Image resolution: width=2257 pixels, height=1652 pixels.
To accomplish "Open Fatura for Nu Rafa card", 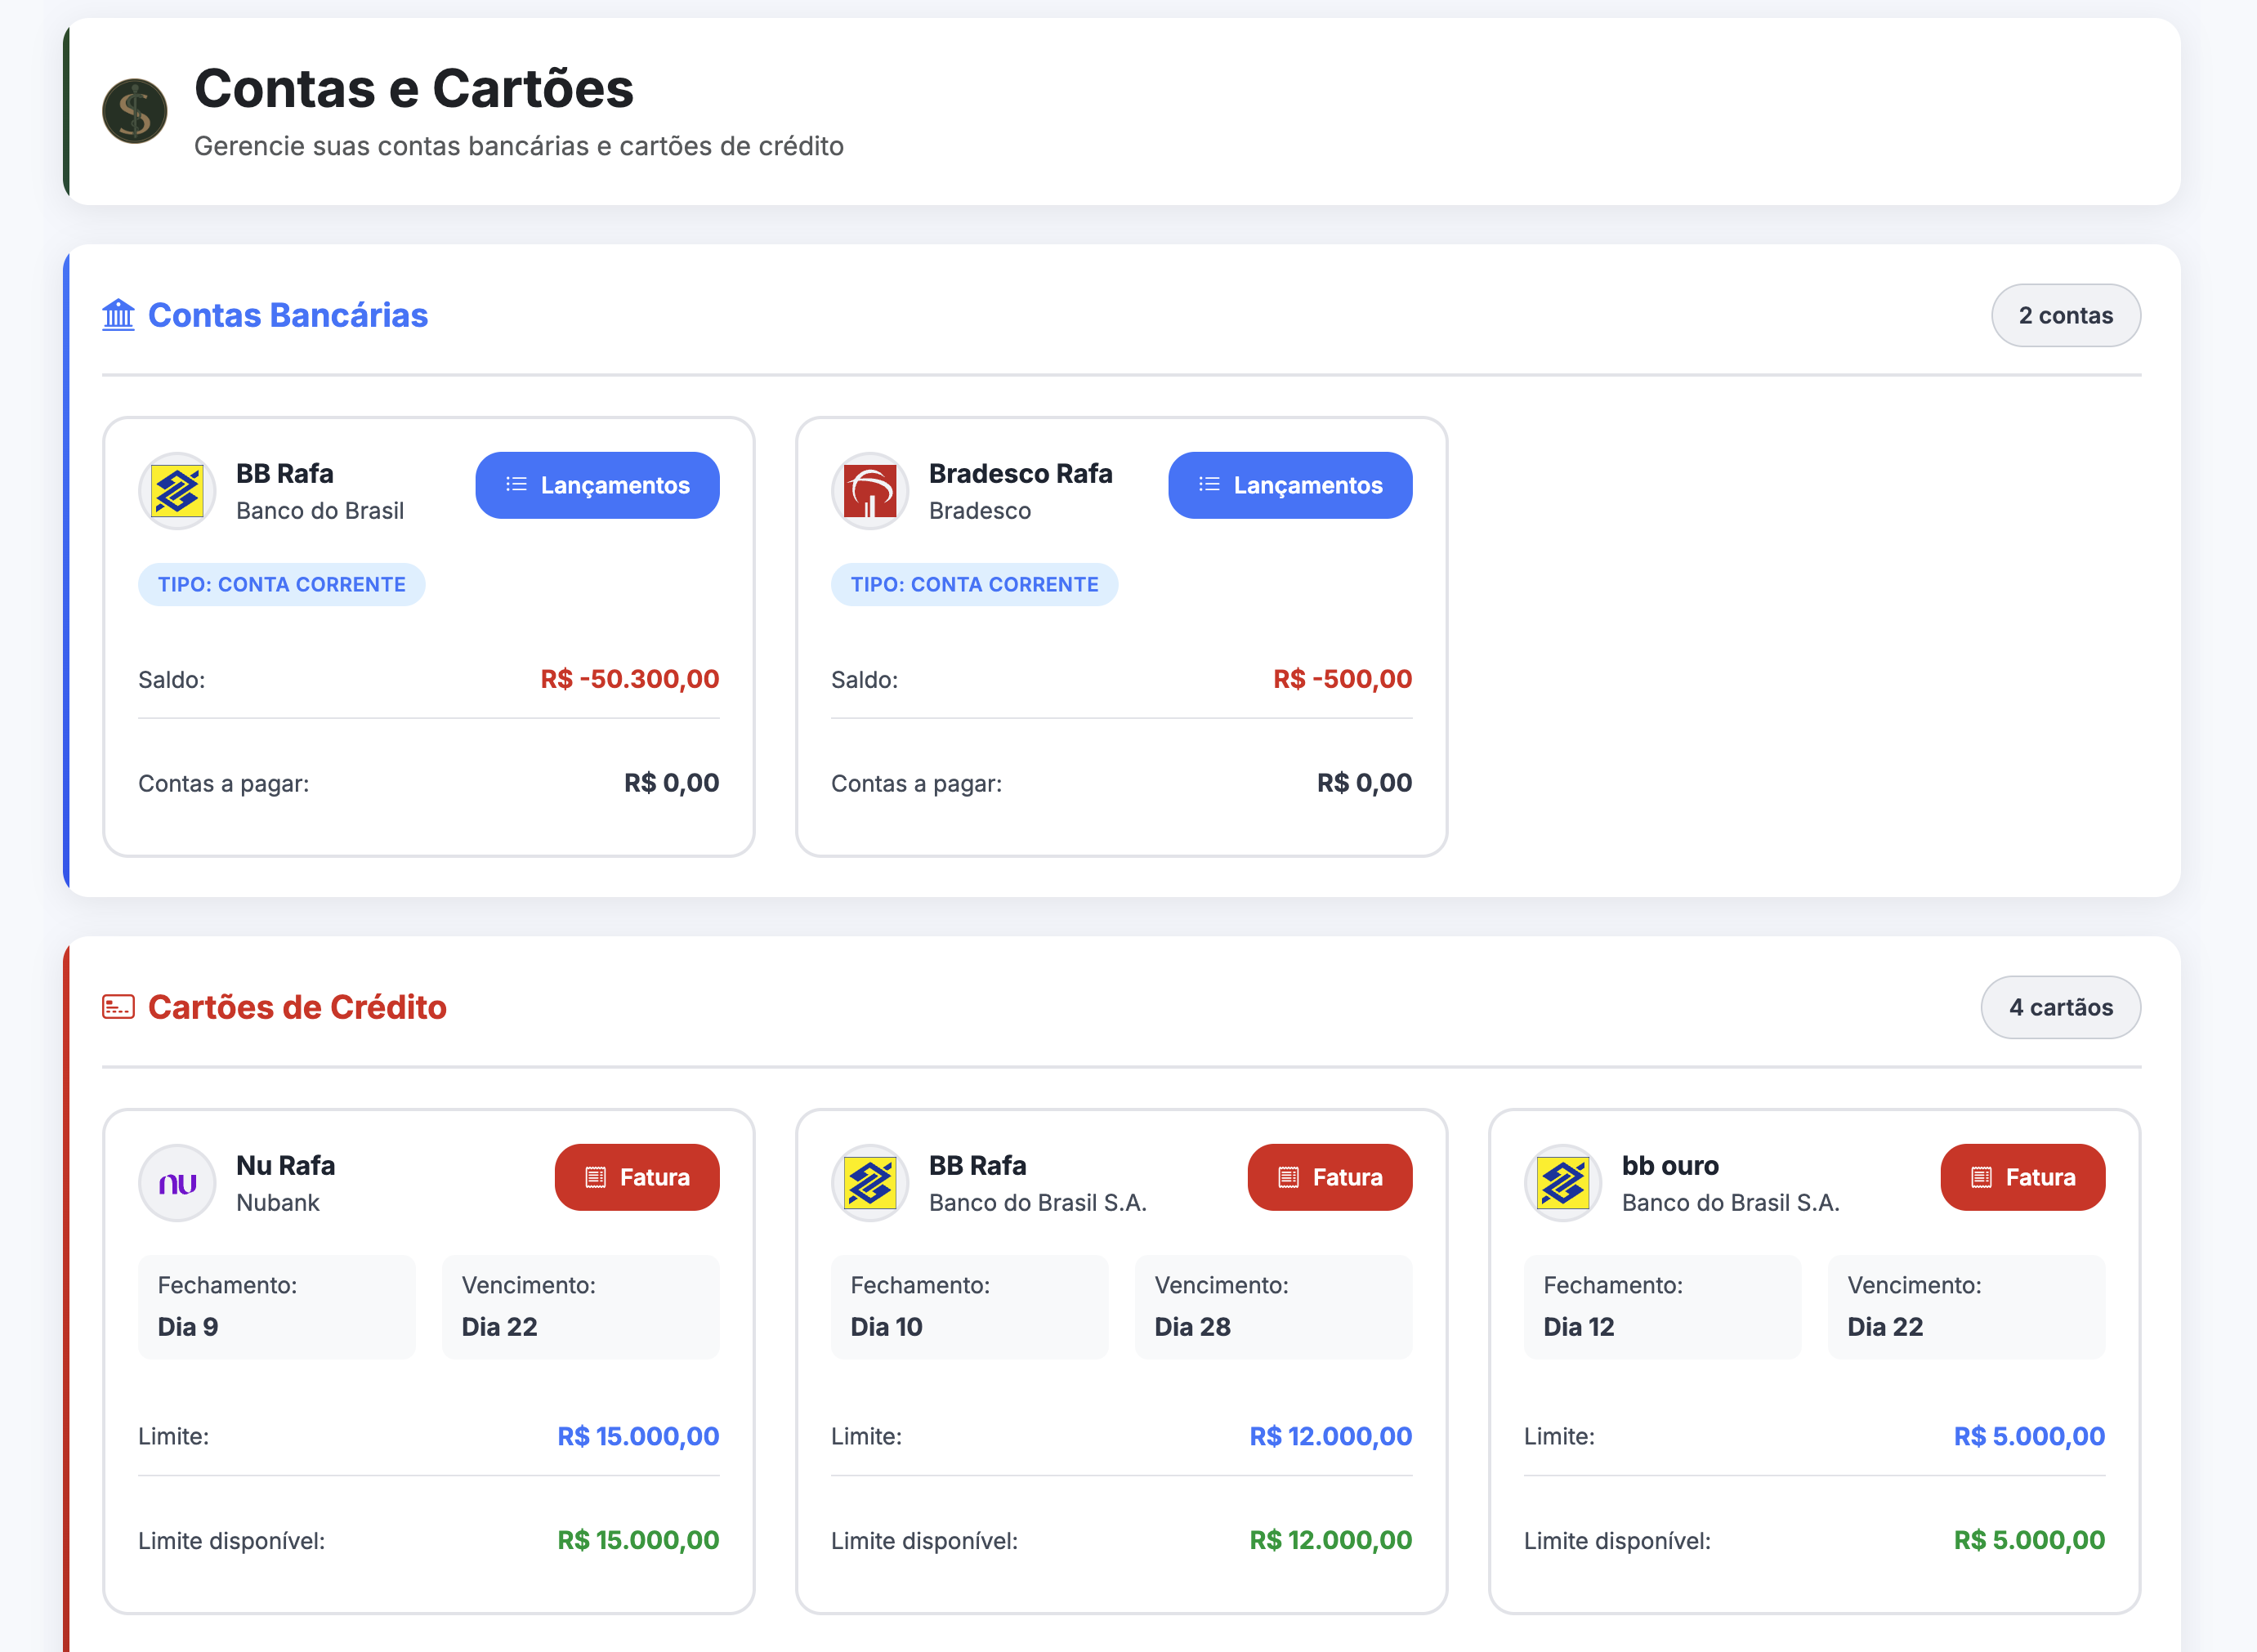I will [x=637, y=1177].
